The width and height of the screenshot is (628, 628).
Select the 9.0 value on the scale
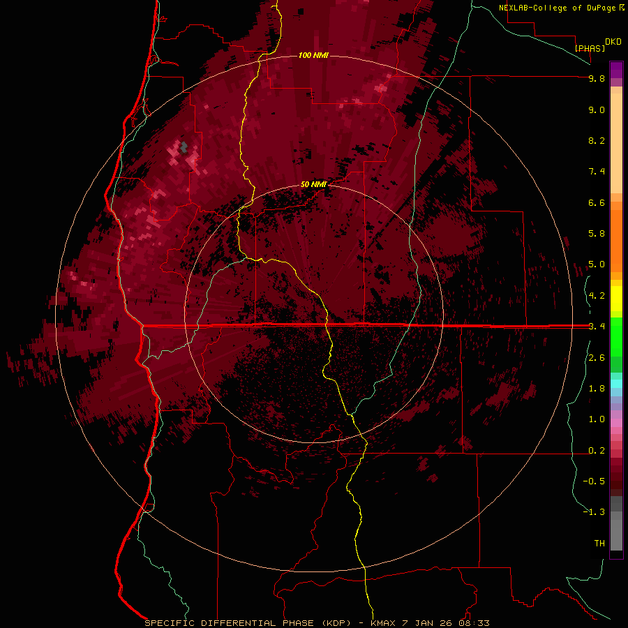coord(597,110)
